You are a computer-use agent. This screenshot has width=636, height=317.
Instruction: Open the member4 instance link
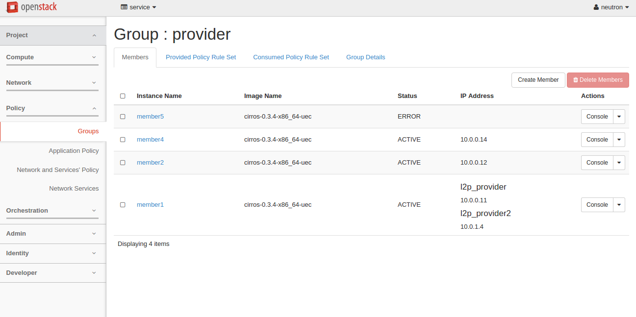tap(150, 140)
